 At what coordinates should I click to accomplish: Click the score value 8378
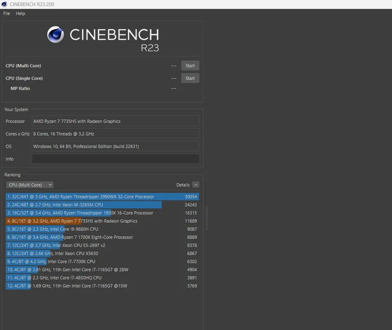pos(192,245)
